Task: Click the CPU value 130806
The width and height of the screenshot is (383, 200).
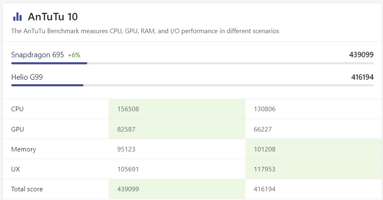Action: point(264,109)
